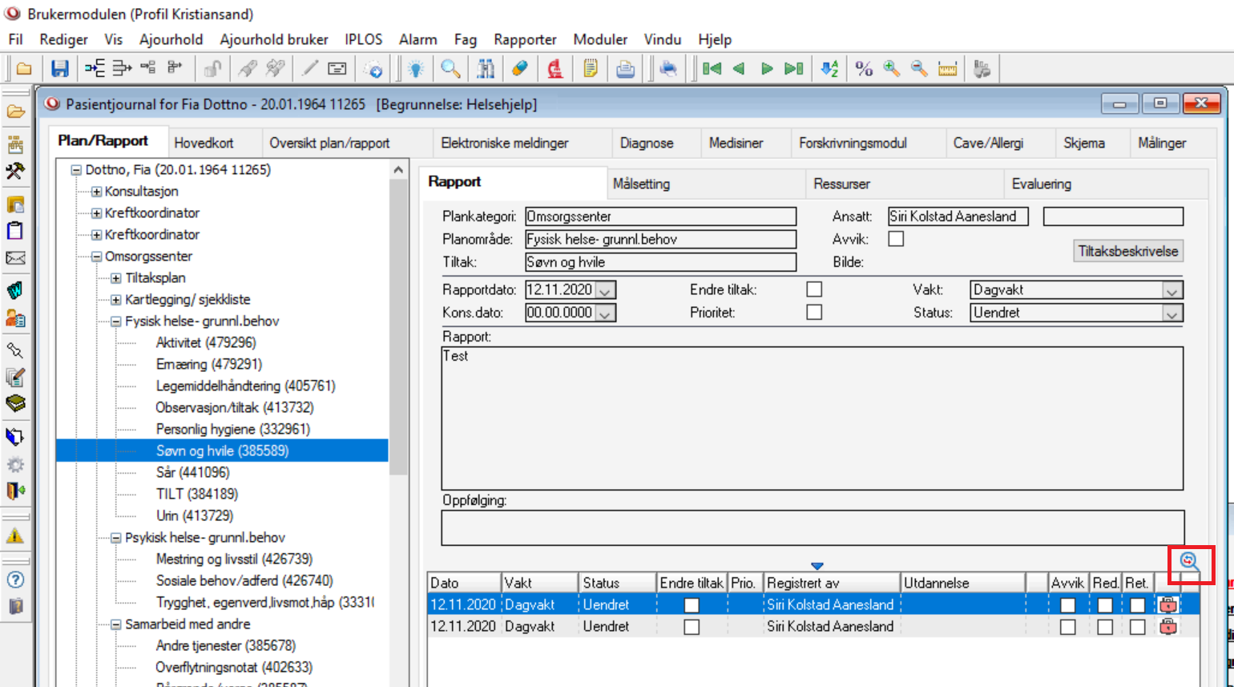The height and width of the screenshot is (687, 1234).
Task: Go to last record navigation arrow
Action: point(794,69)
